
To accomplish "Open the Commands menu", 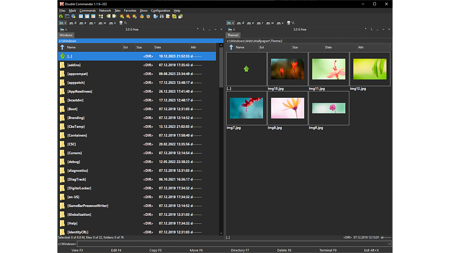I will coord(87,11).
